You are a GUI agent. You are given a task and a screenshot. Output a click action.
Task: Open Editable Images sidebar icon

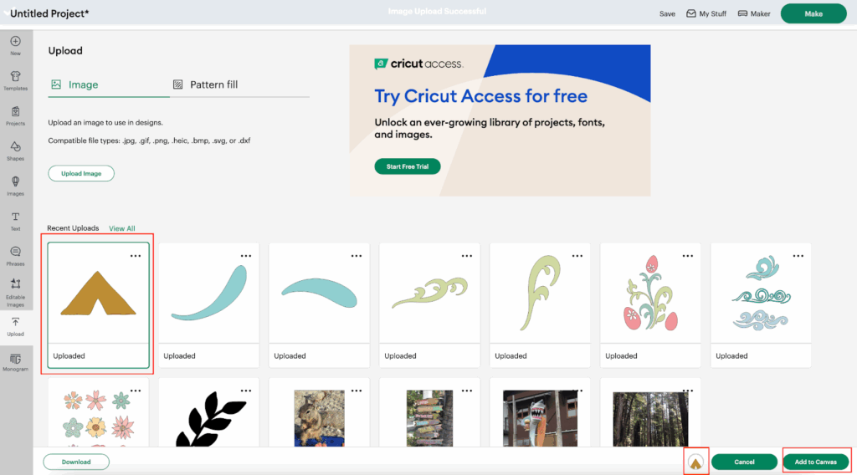coord(15,284)
